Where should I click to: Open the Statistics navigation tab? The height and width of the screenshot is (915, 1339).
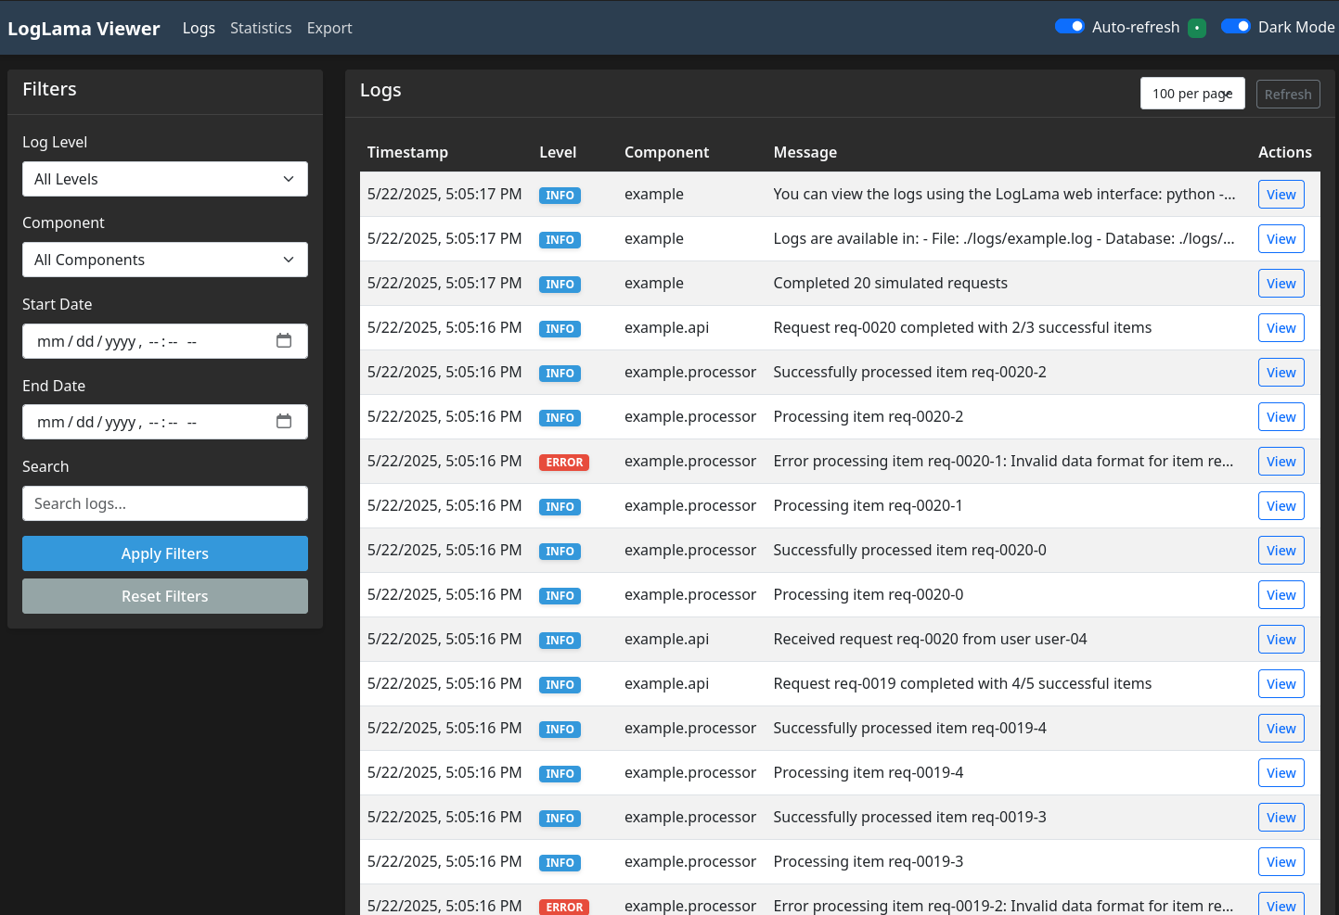(261, 28)
